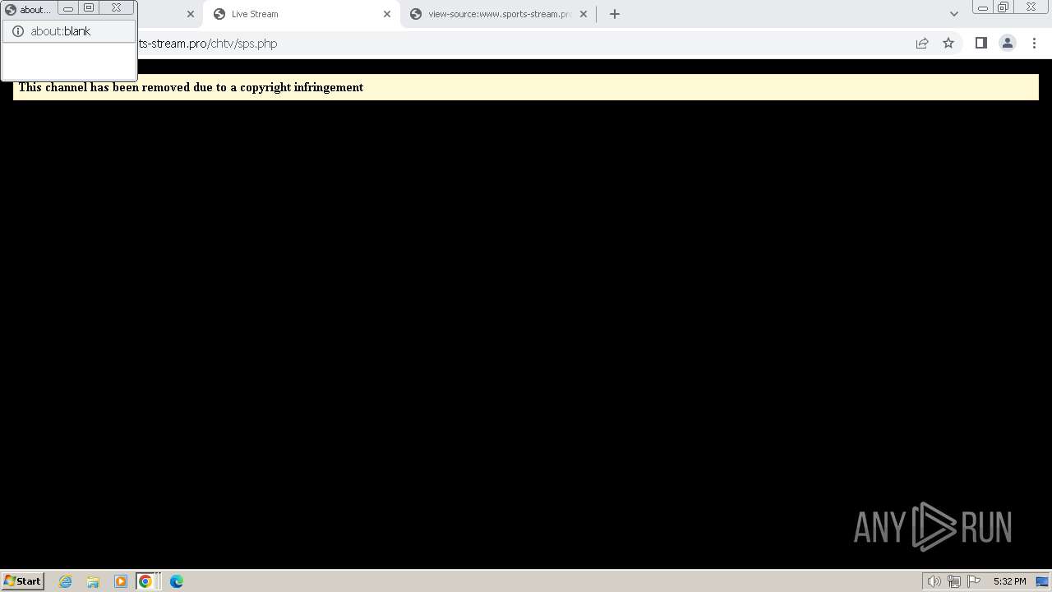Screen dimensions: 1052x592
Task: Open the Chrome three-dot menu
Action: [x=1034, y=44]
